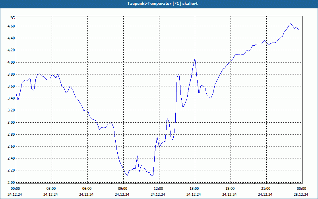The width and height of the screenshot is (318, 199).
Task: Click the 4,20 y-axis value
Action: (x=11, y=50)
